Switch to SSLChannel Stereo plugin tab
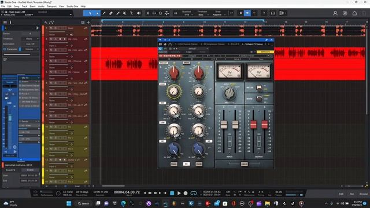The image size is (370, 208). [186, 44]
